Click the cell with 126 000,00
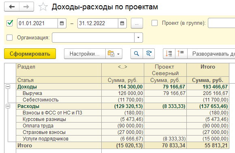 pos(123,93)
